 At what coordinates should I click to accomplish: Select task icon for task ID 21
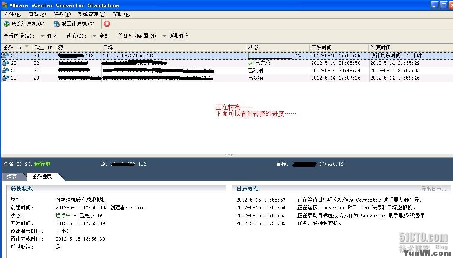coord(5,71)
